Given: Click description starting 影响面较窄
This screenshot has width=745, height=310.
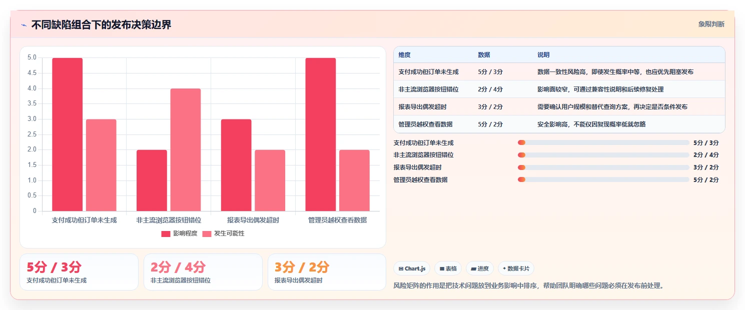Looking at the screenshot, I should (600, 89).
